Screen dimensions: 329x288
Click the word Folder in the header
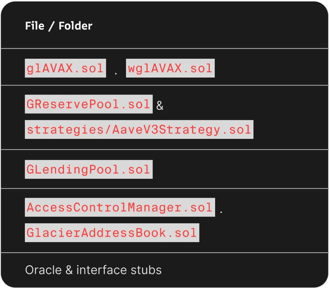point(76,26)
